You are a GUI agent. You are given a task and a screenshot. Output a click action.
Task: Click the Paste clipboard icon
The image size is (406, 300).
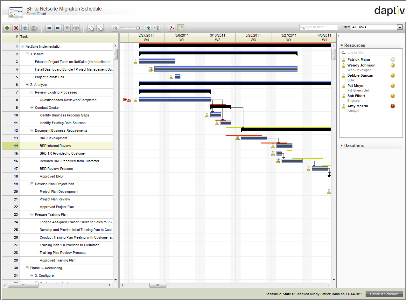[x=34, y=28]
